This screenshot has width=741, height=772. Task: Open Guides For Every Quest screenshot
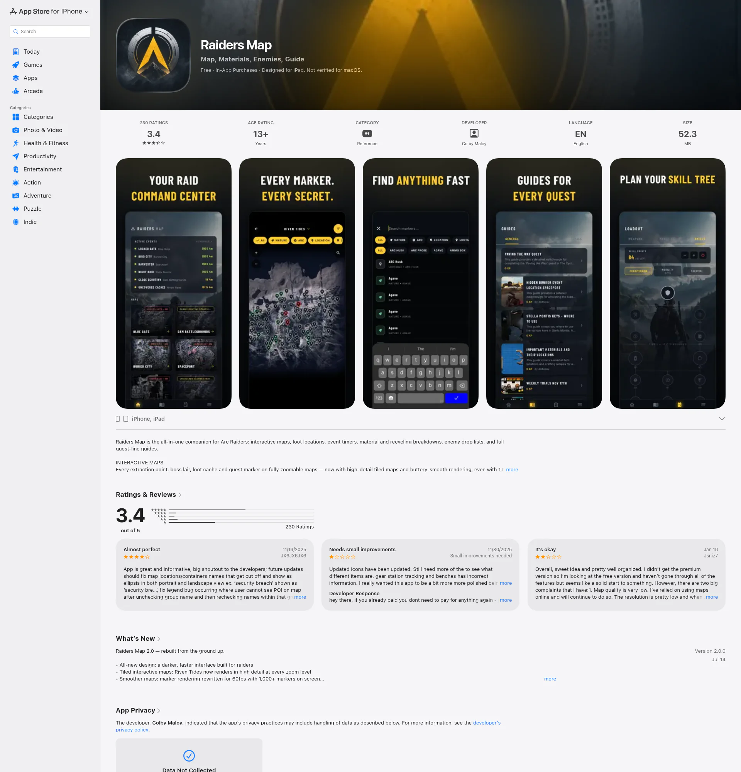pos(544,284)
